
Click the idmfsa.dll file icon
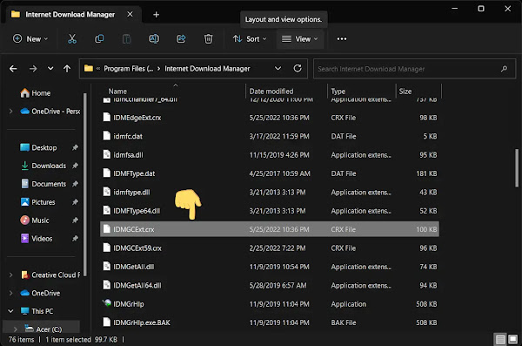click(106, 154)
